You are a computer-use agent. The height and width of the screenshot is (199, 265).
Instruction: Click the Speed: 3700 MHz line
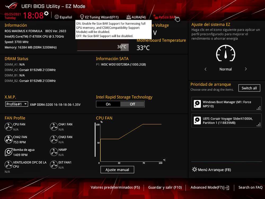[x=16, y=42]
